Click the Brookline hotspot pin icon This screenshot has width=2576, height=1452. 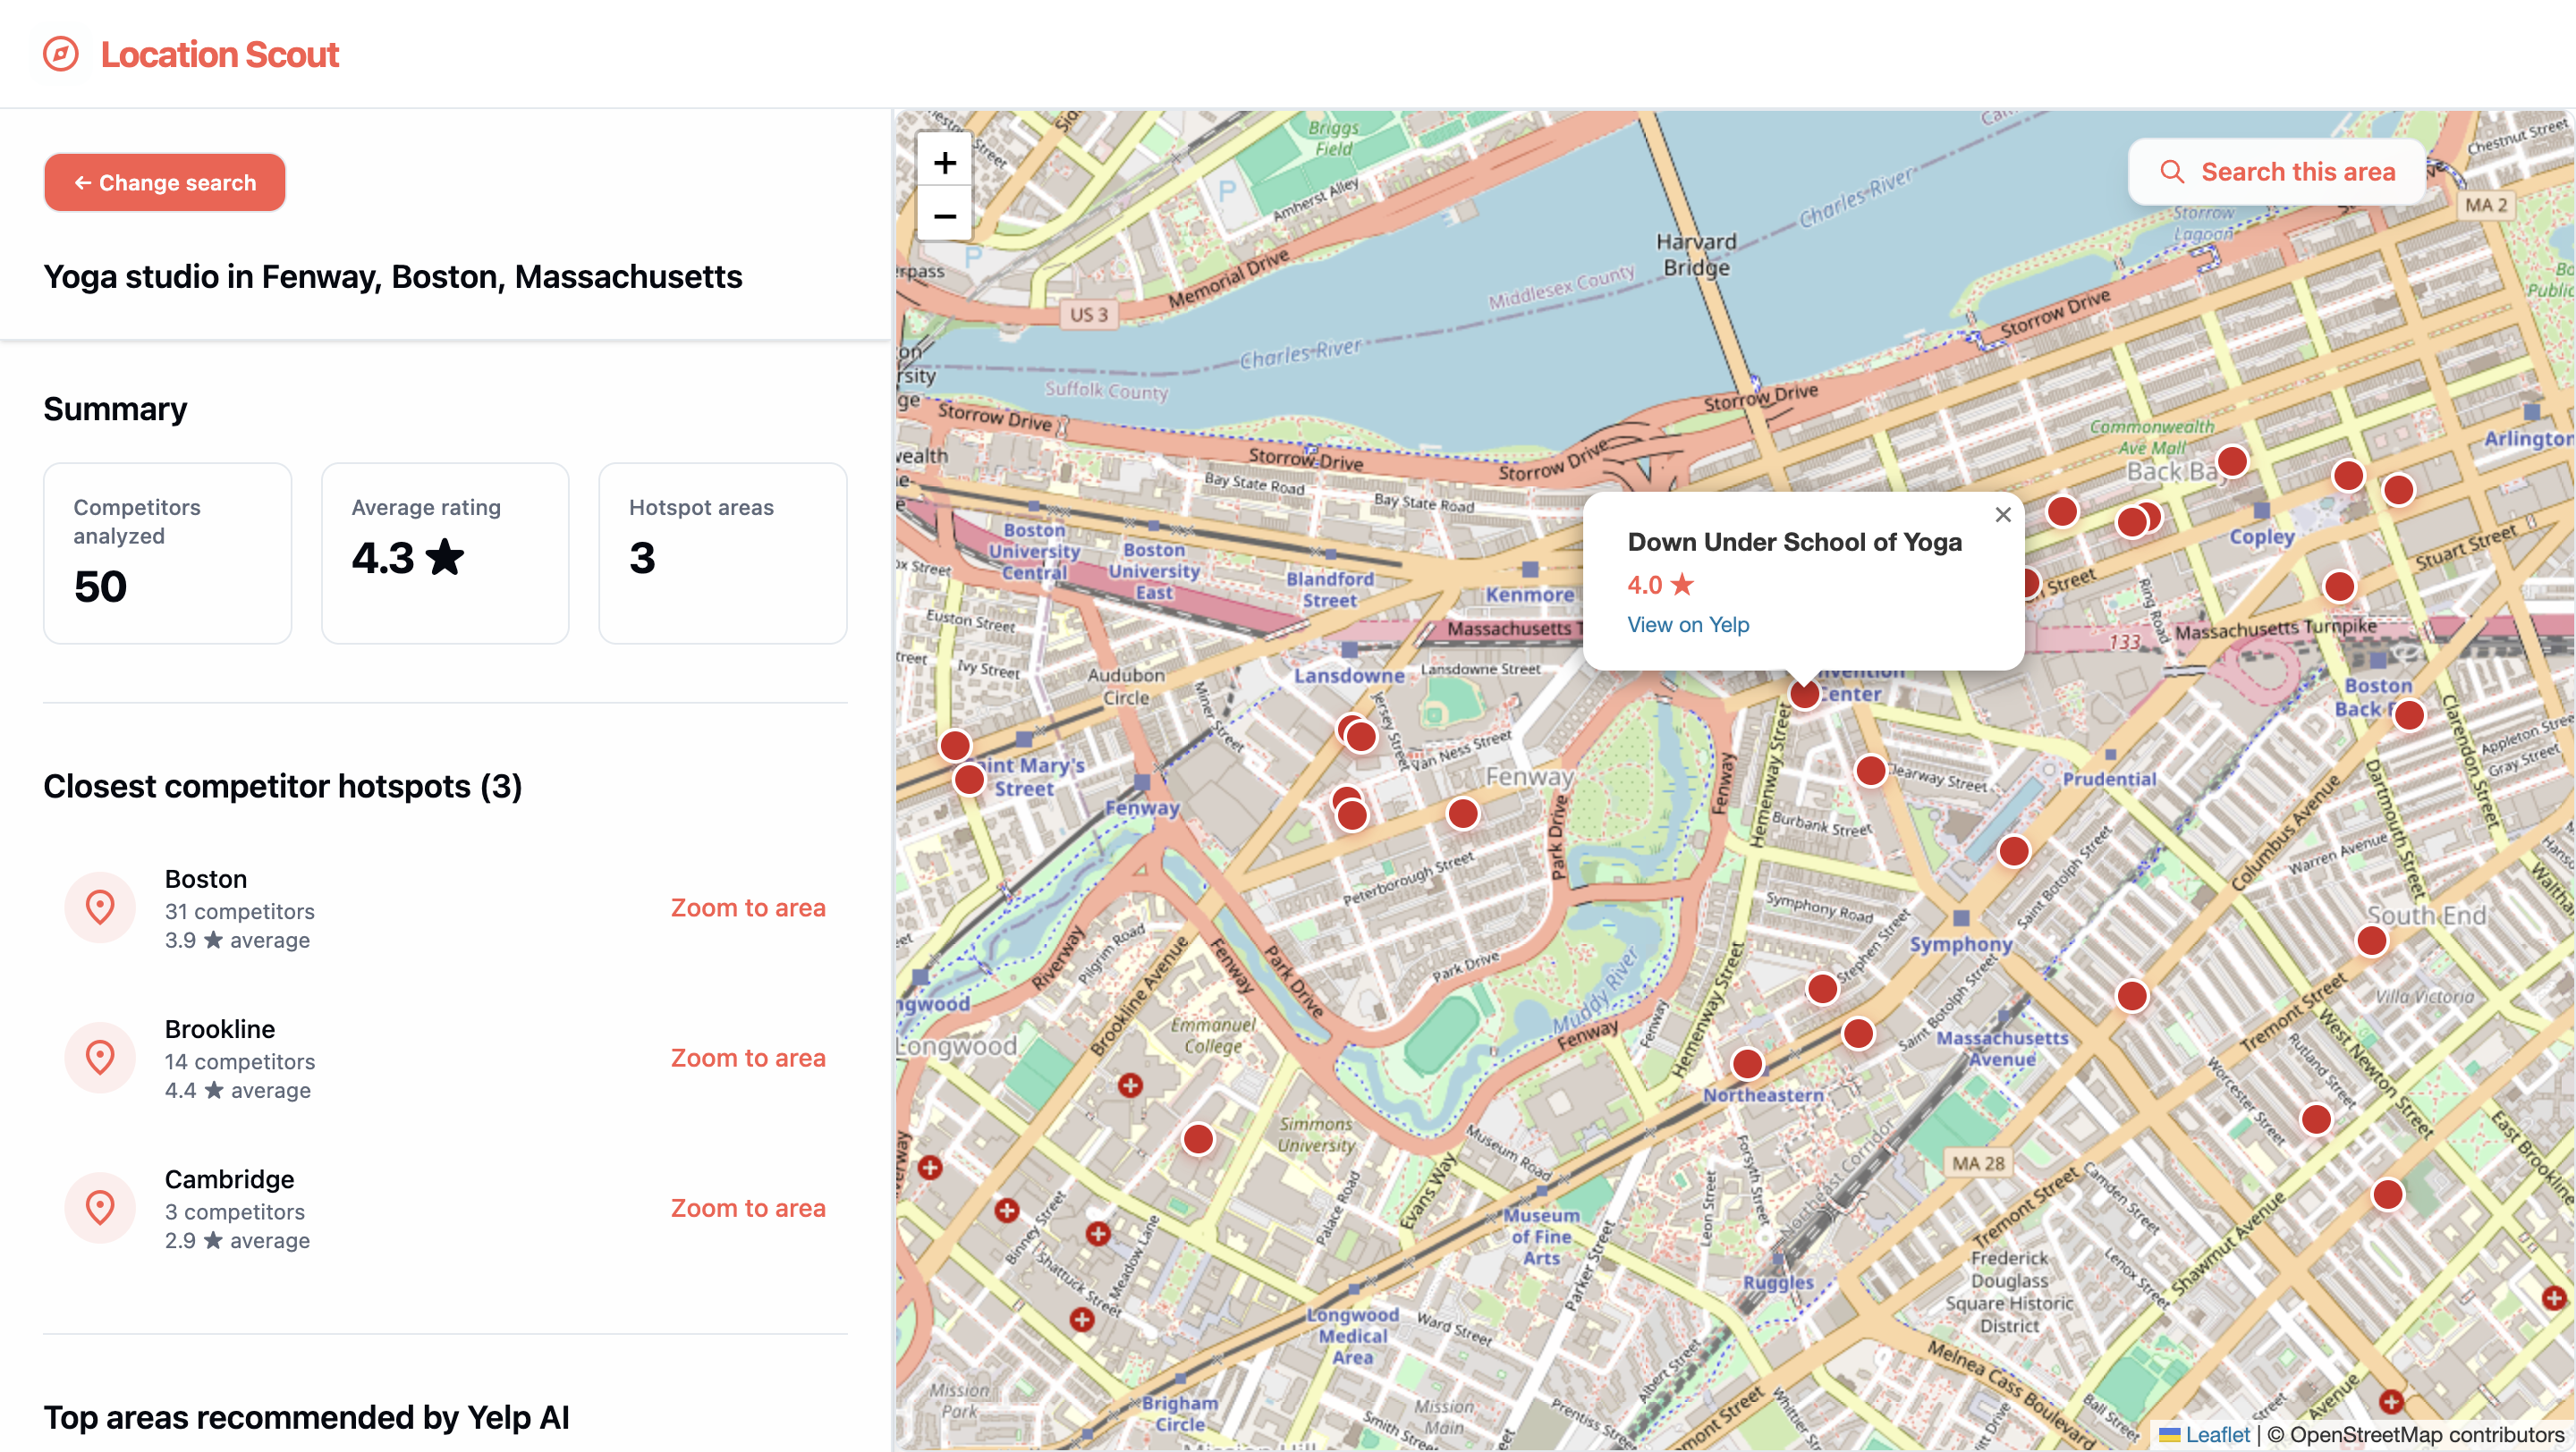100,1058
